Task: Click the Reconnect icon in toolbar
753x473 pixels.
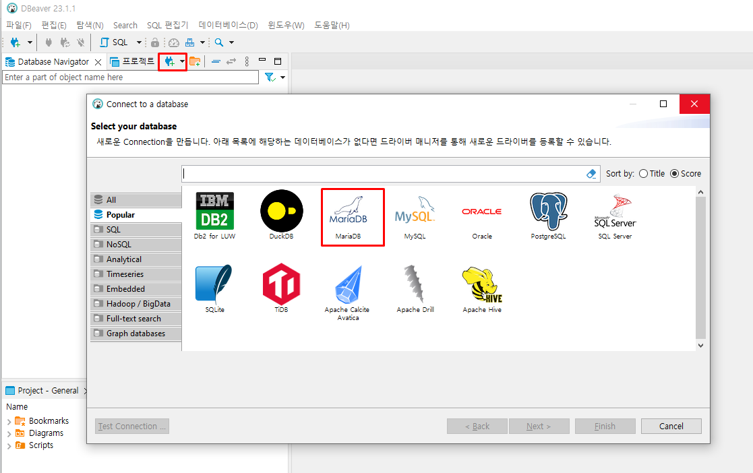Action: point(65,42)
